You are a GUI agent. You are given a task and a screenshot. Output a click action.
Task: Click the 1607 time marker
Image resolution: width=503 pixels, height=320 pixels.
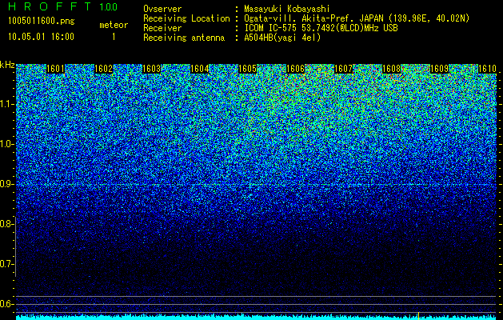[344, 69]
